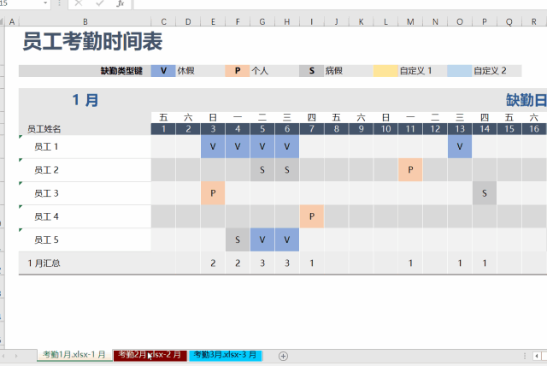Click the previous sheet navigation arrow
Viewport: 547px width, 366px height.
point(3,356)
